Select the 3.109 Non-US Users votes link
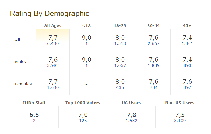 [x=180, y=121]
